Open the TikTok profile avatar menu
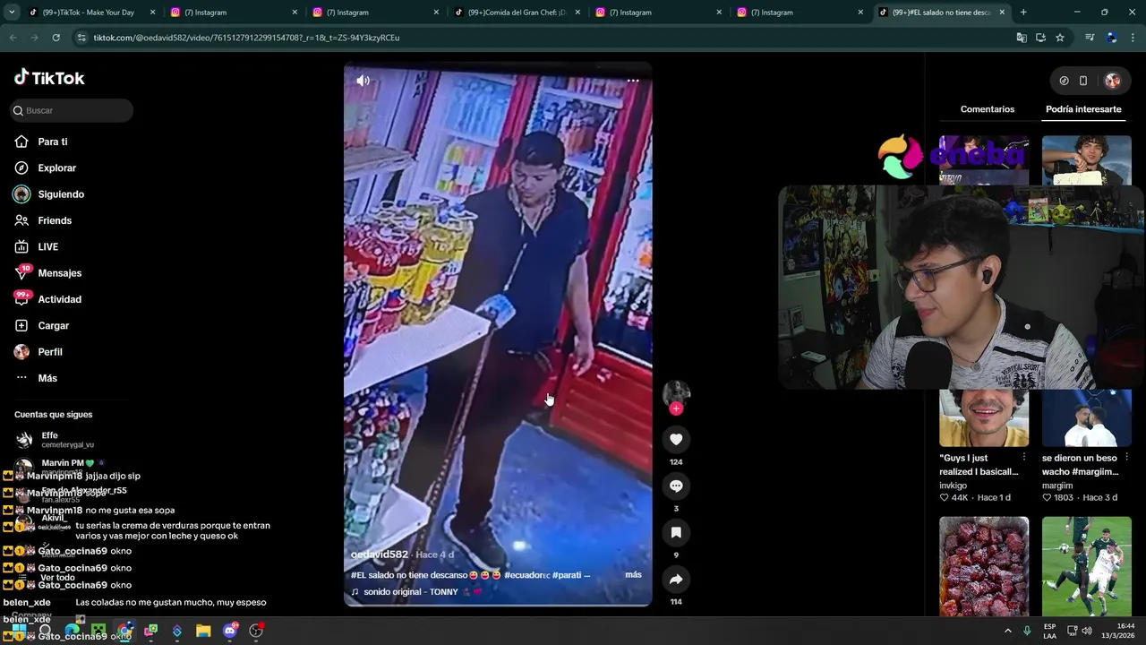The height and width of the screenshot is (645, 1146). (x=1113, y=81)
